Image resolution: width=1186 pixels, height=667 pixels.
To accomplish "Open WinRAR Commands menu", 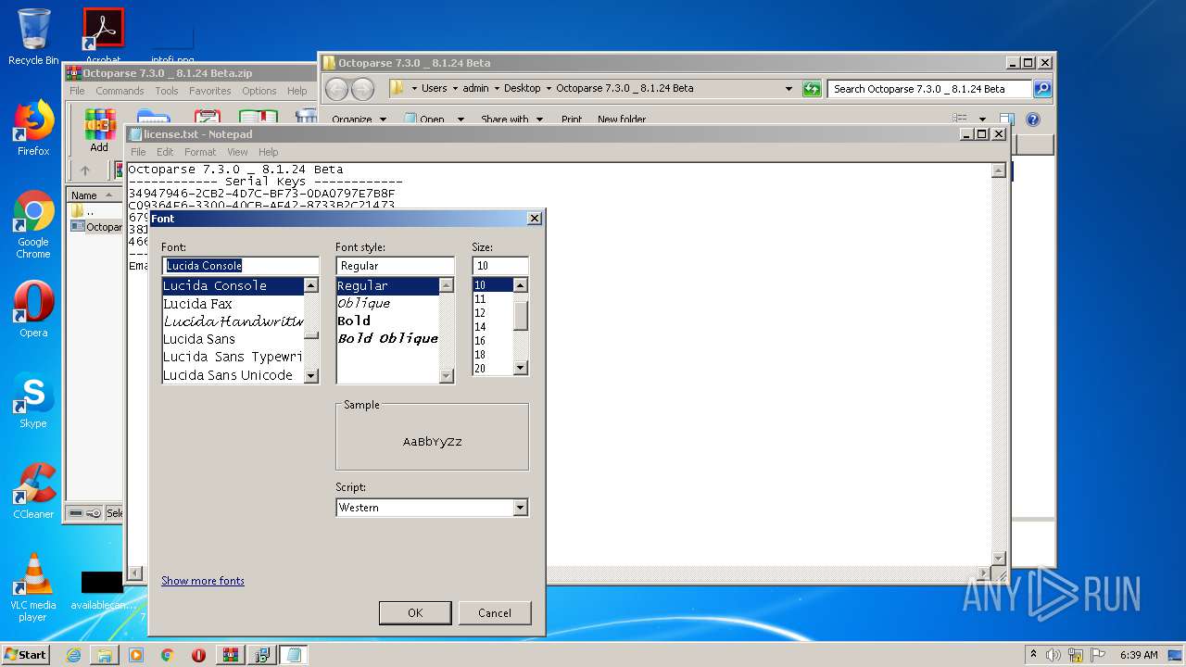I will coord(120,91).
